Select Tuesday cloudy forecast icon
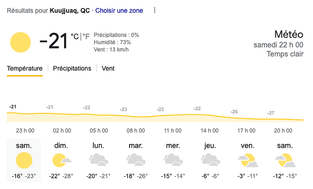Screen dimensions: 313x189 coord(136,160)
